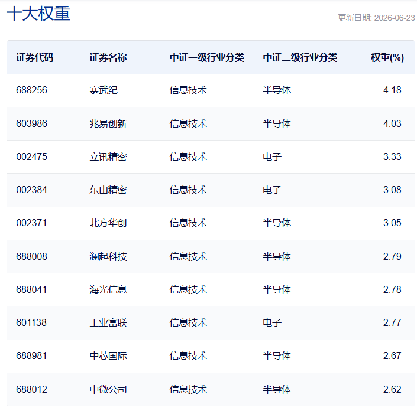Select the stock name 中微公司
Image resolution: width=417 pixels, height=411 pixels.
pyautogui.click(x=108, y=390)
